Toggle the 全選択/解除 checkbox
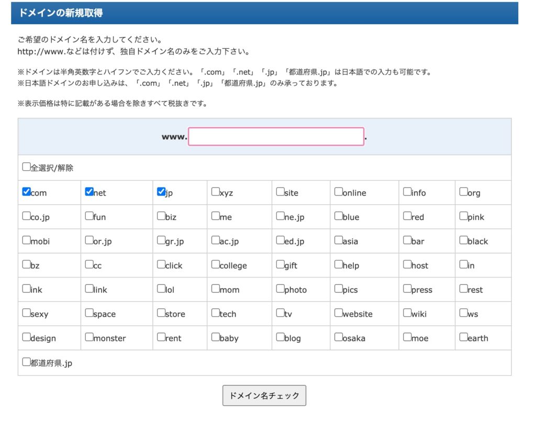536x423 pixels. [x=26, y=167]
